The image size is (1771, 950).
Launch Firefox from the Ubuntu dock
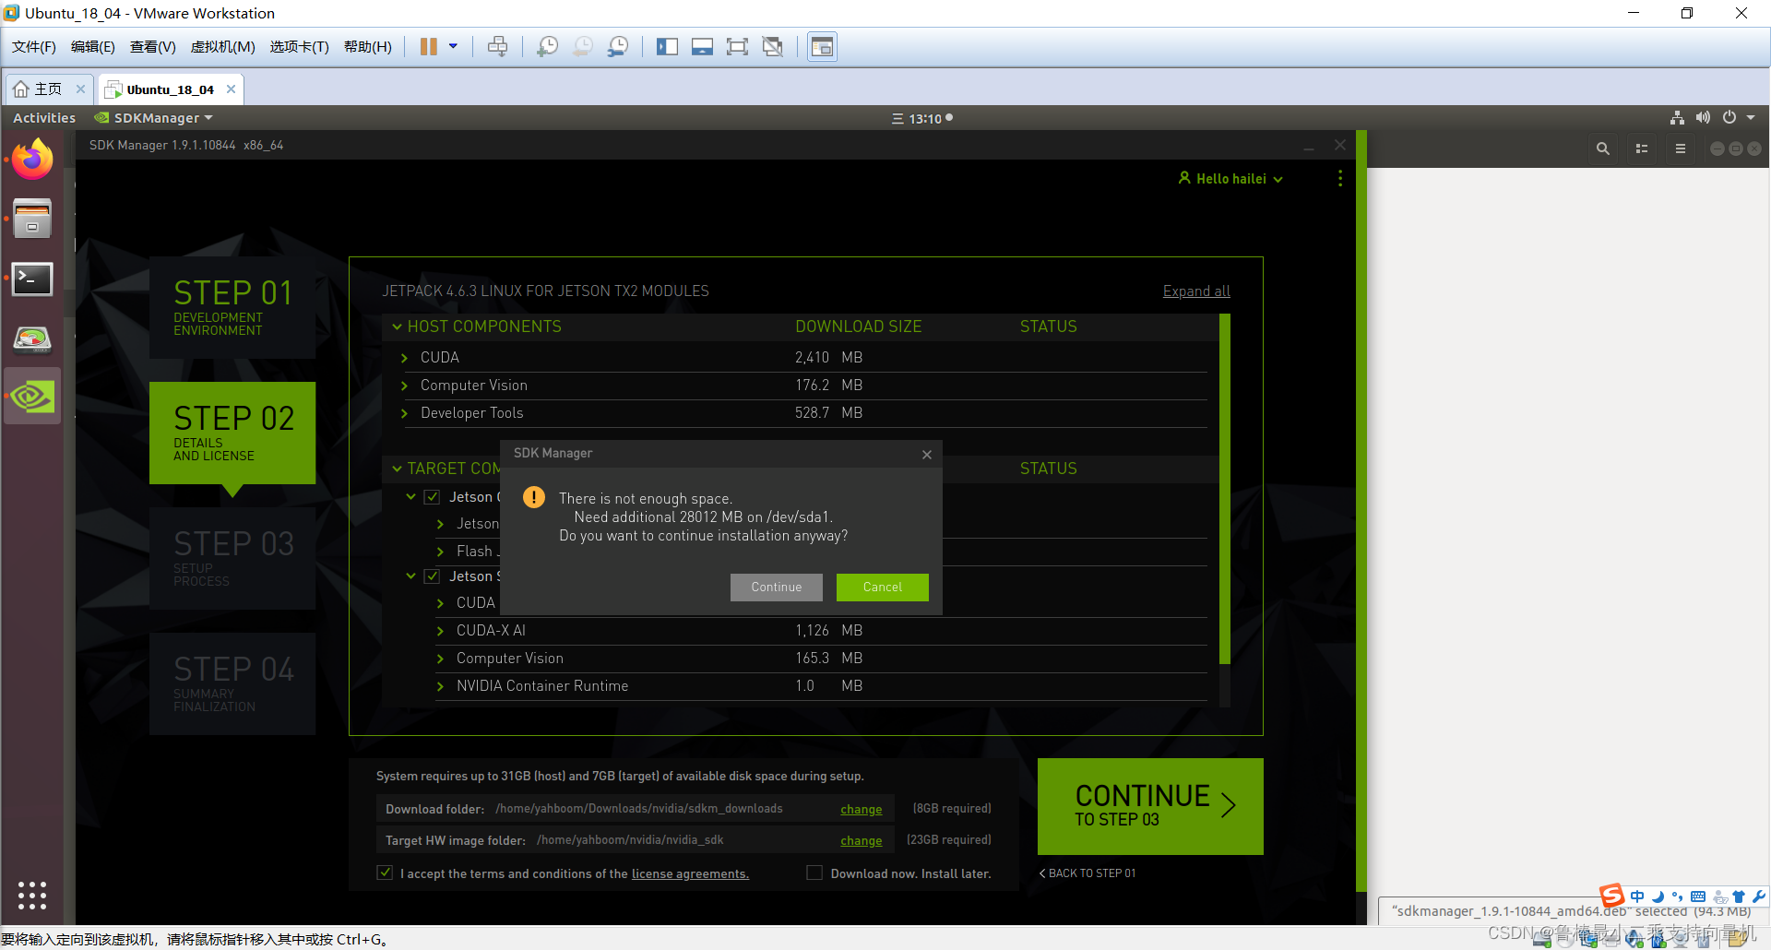(x=32, y=160)
